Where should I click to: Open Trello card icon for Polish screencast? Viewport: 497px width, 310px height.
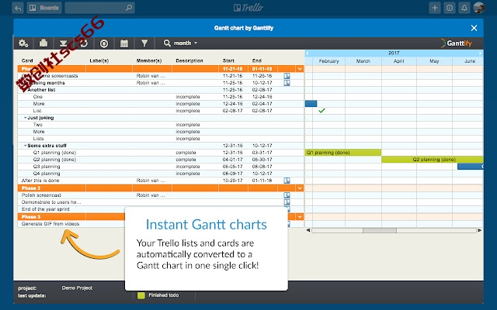[x=287, y=195]
